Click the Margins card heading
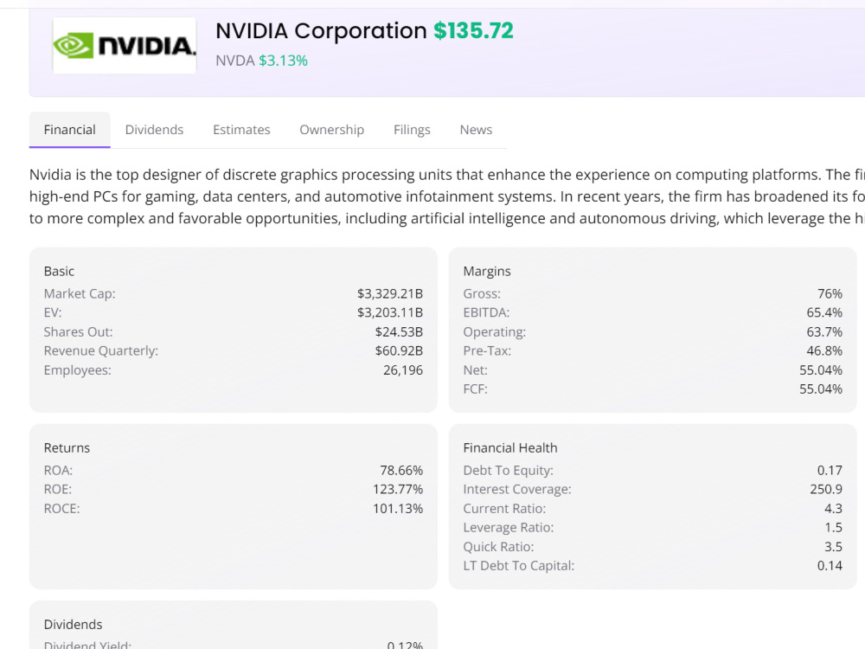This screenshot has width=865, height=649. 487,271
